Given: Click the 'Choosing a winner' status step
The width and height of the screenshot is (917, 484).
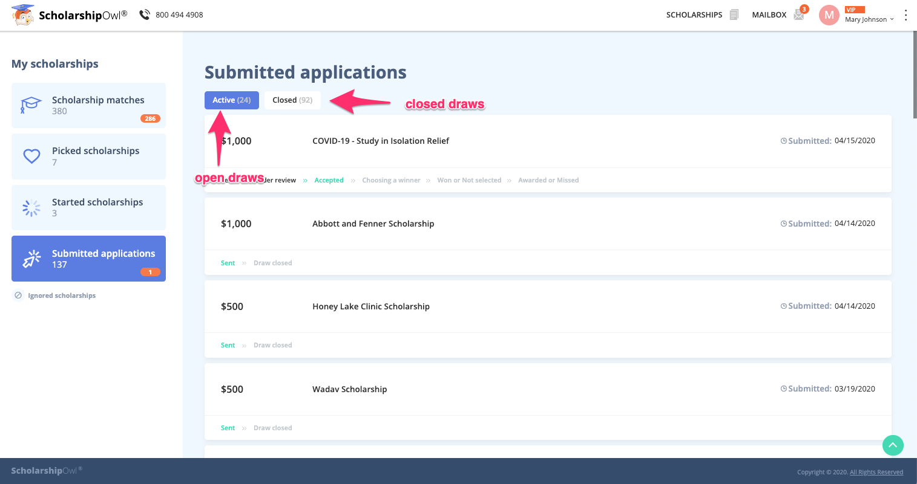Looking at the screenshot, I should (x=391, y=180).
